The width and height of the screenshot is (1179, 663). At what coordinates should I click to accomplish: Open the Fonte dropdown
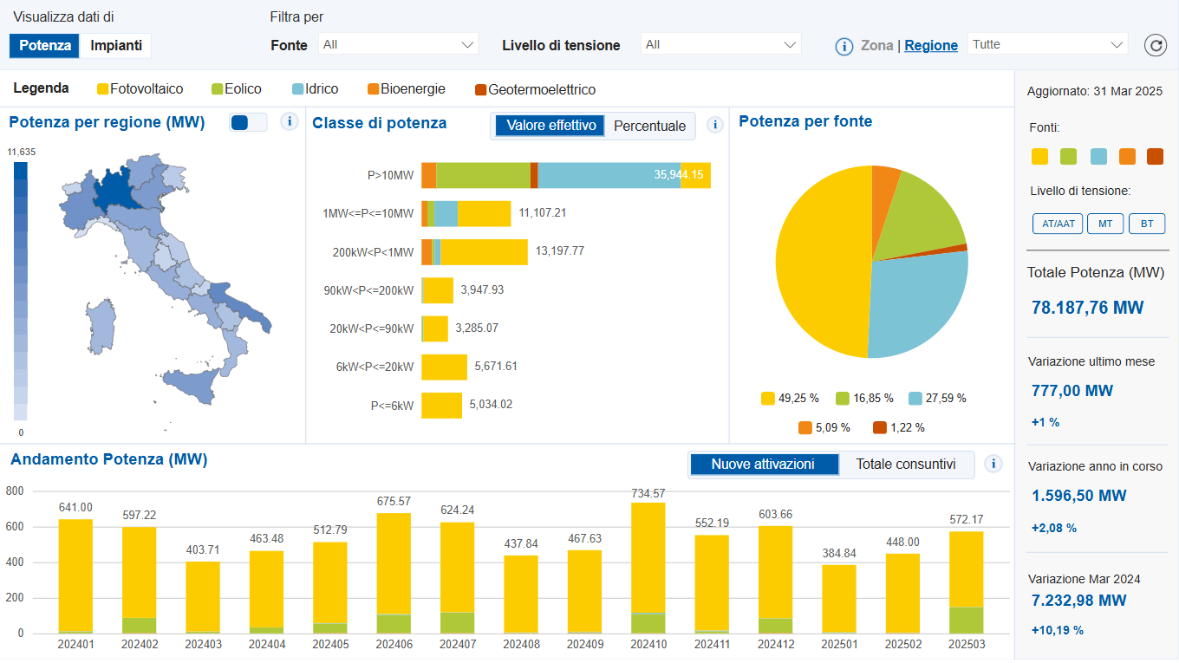(399, 44)
